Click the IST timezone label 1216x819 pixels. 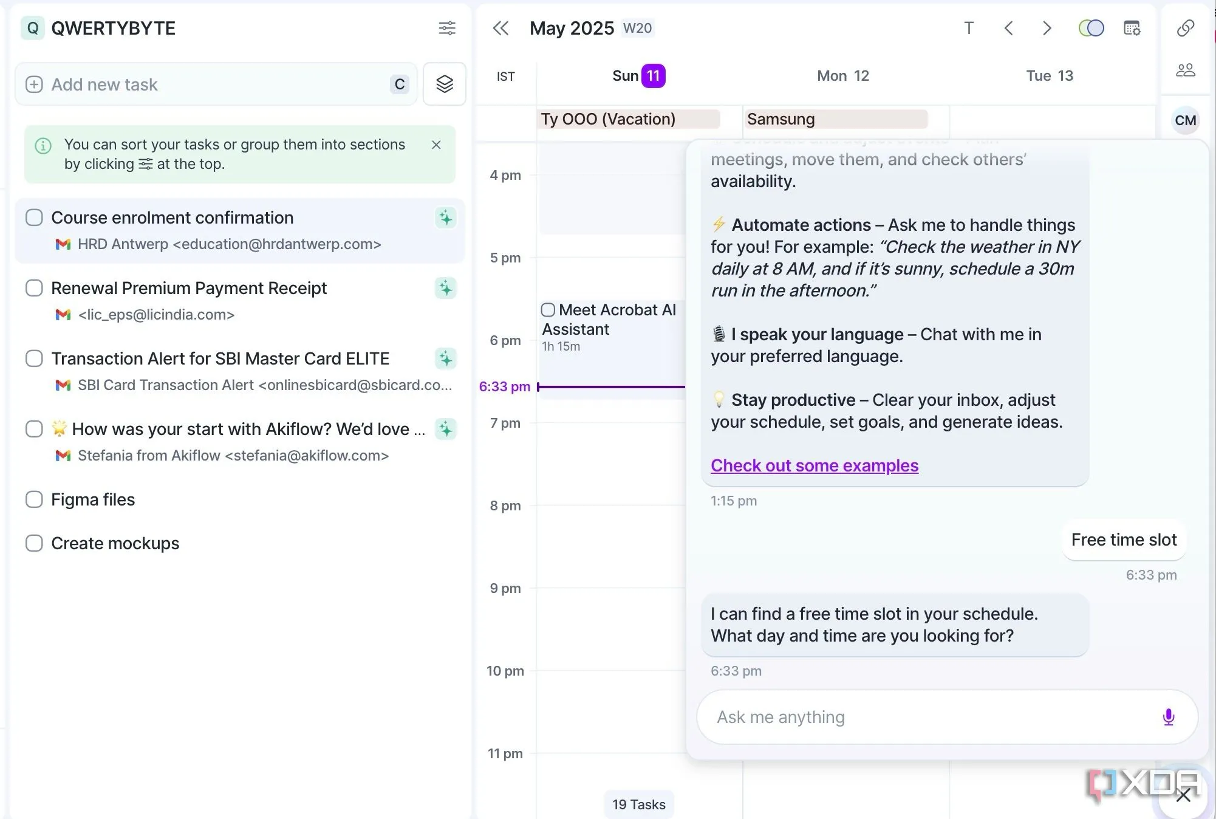[505, 77]
